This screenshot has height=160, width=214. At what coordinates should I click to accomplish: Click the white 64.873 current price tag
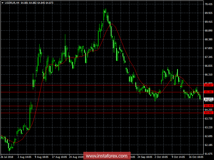pos(209,99)
